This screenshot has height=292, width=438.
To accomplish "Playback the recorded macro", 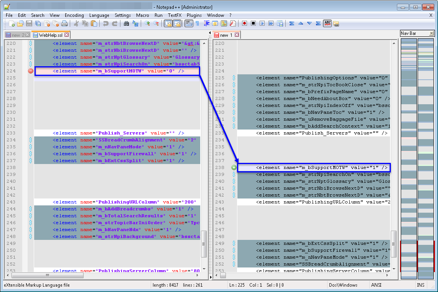I will coord(262,23).
